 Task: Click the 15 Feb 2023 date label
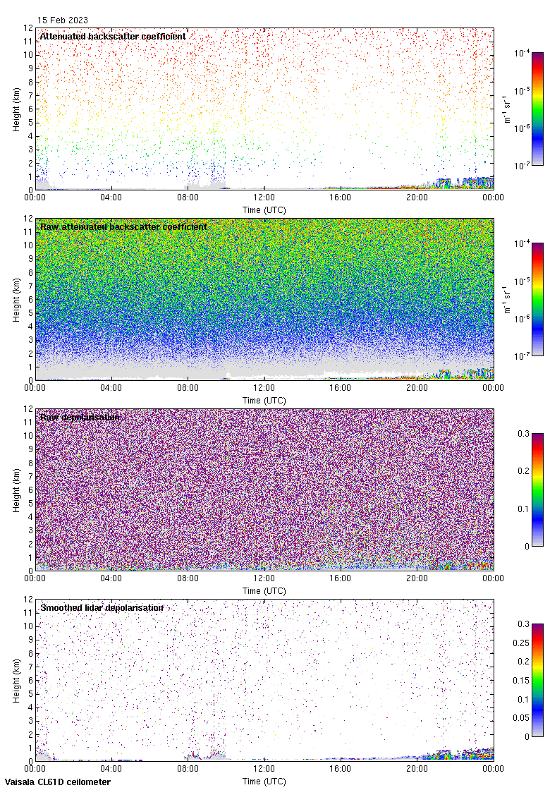click(63, 20)
